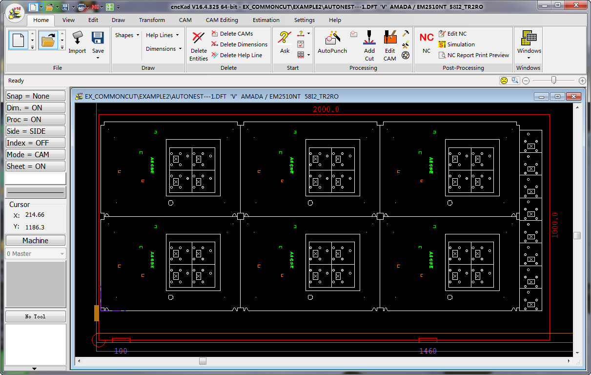Toggle Side = SIDE setting
Image resolution: width=591 pixels, height=375 pixels.
point(35,131)
